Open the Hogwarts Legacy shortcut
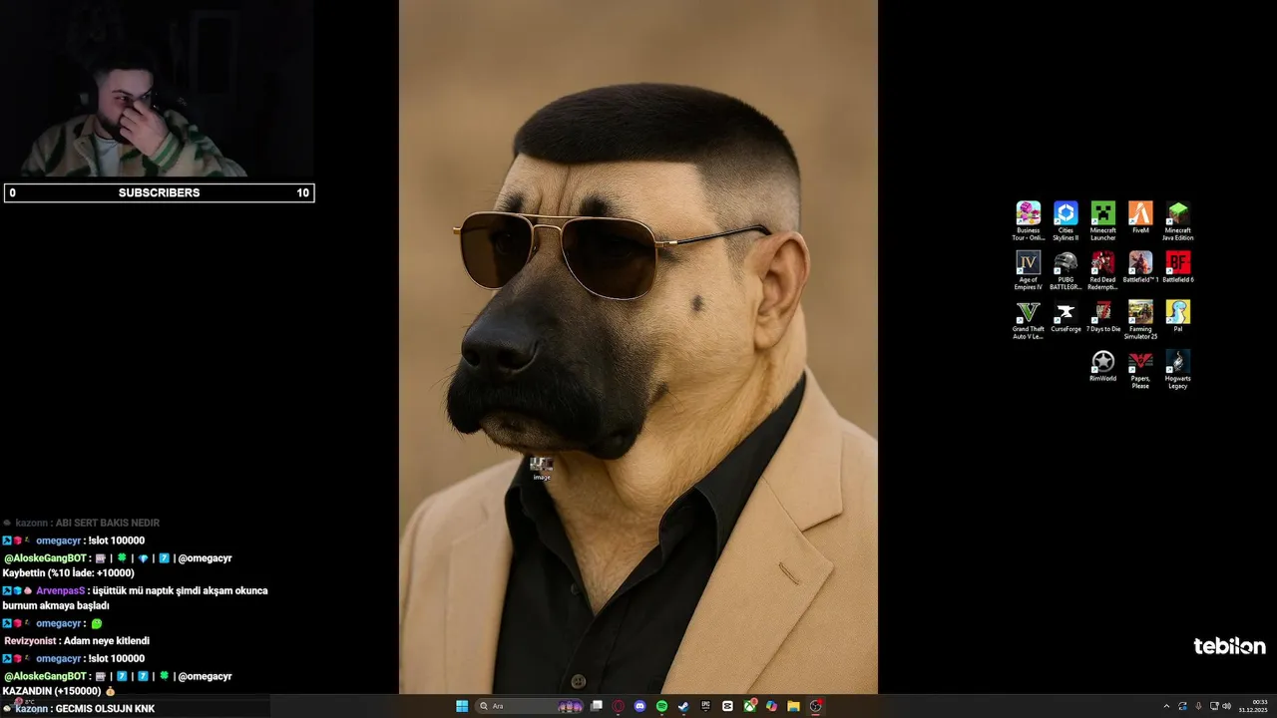 coord(1178,370)
